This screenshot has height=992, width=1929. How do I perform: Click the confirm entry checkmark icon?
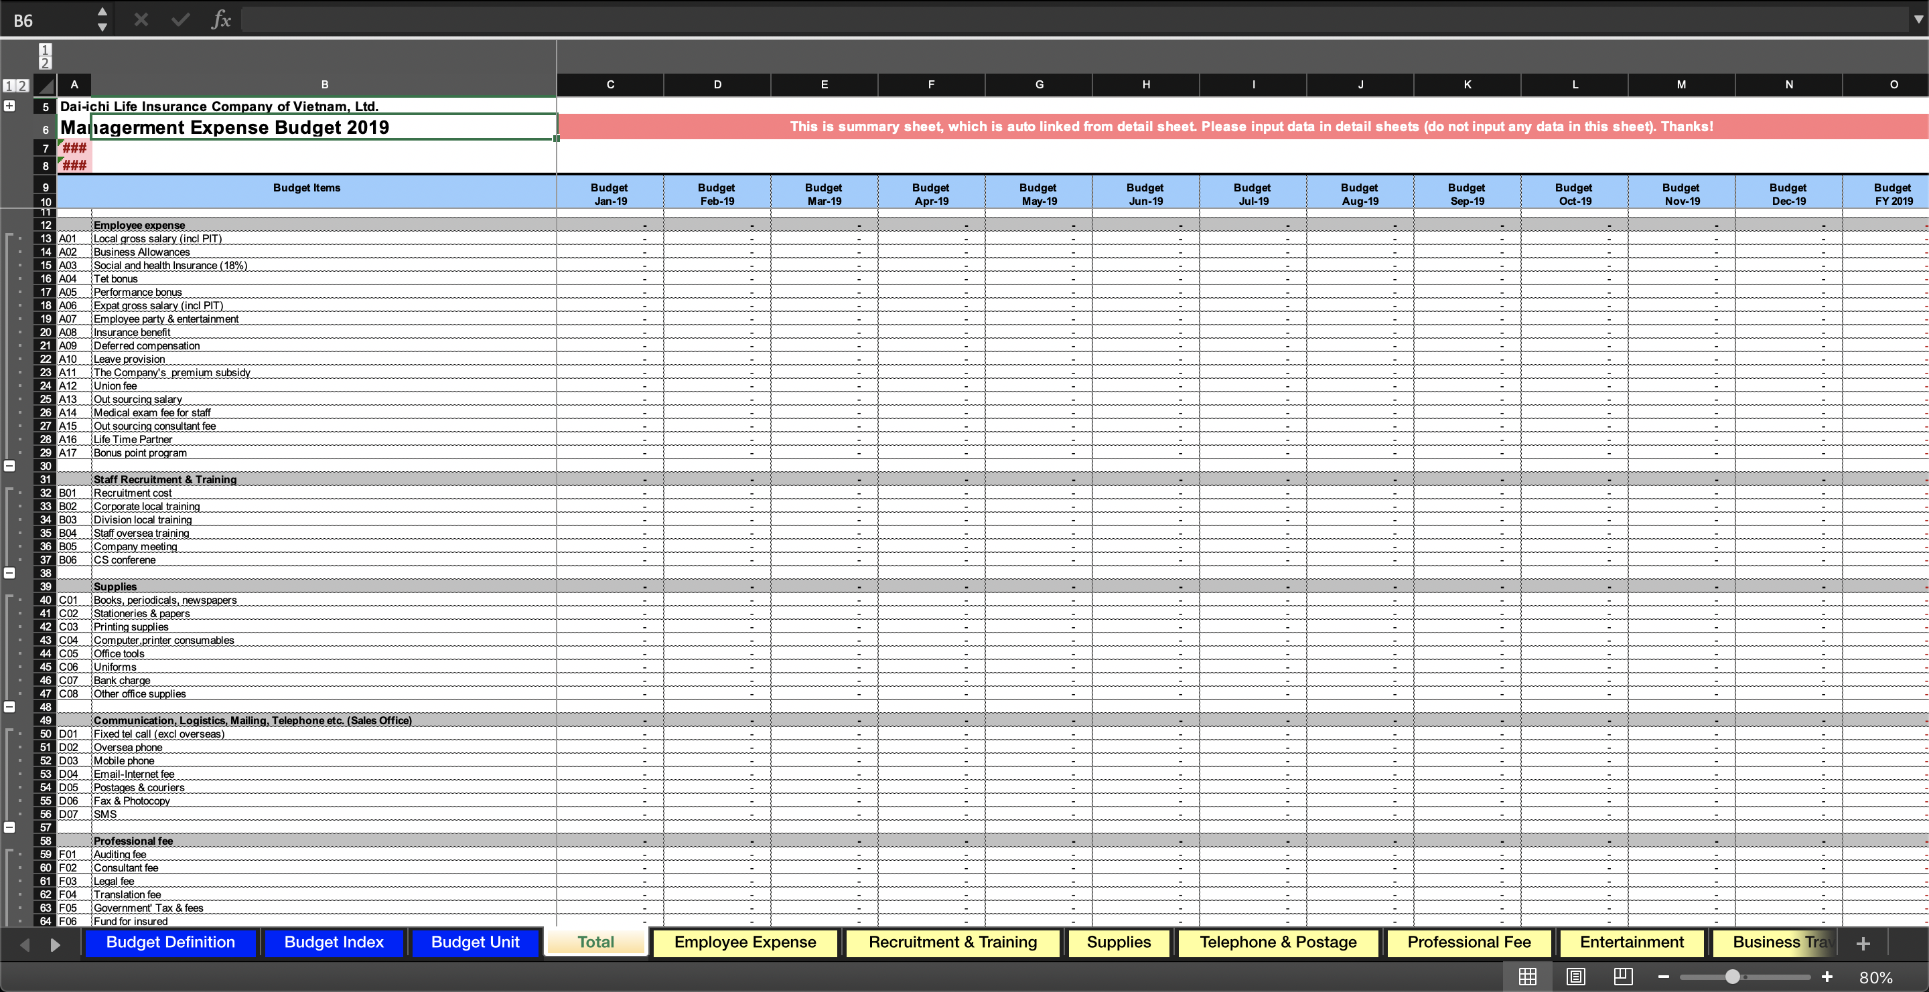tap(180, 19)
